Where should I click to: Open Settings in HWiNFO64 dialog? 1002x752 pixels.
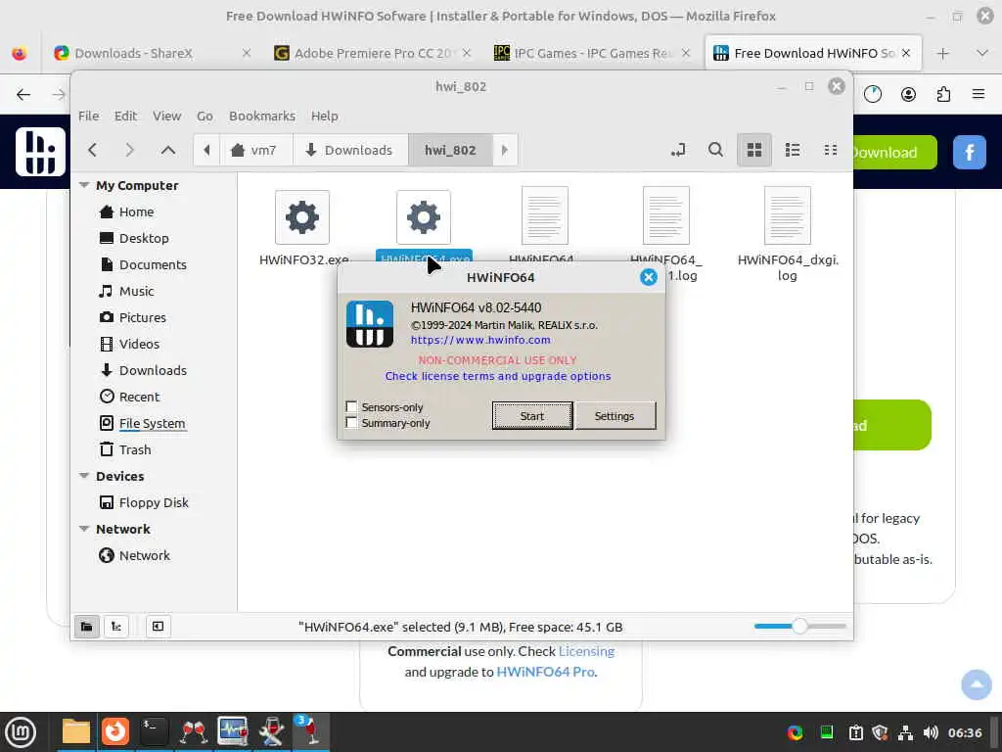pyautogui.click(x=615, y=416)
